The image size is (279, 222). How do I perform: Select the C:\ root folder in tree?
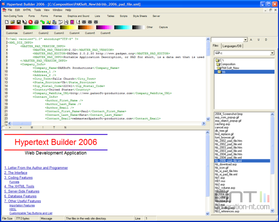[x=222, y=61]
